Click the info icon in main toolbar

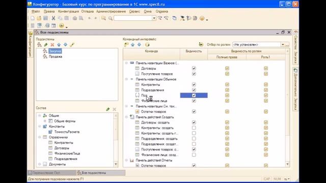[x=202, y=18]
